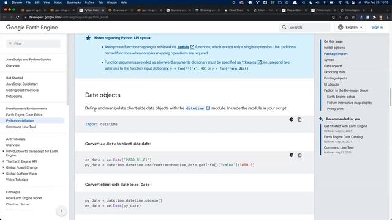Click the search magnifier icon
The width and height of the screenshot is (392, 220).
[x=284, y=27]
